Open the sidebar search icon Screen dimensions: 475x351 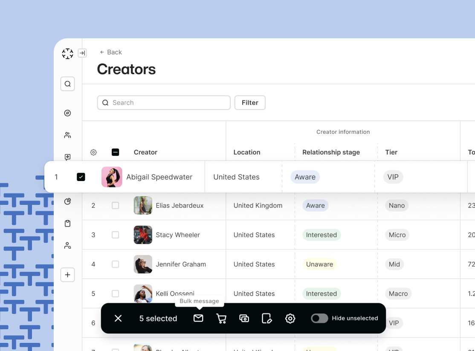coord(67,84)
